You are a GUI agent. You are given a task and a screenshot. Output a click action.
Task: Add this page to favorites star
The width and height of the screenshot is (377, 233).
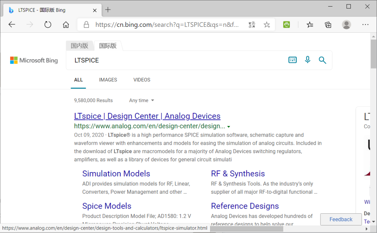coord(267,24)
